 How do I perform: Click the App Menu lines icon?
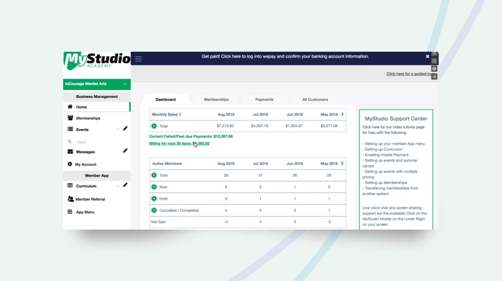[70, 212]
